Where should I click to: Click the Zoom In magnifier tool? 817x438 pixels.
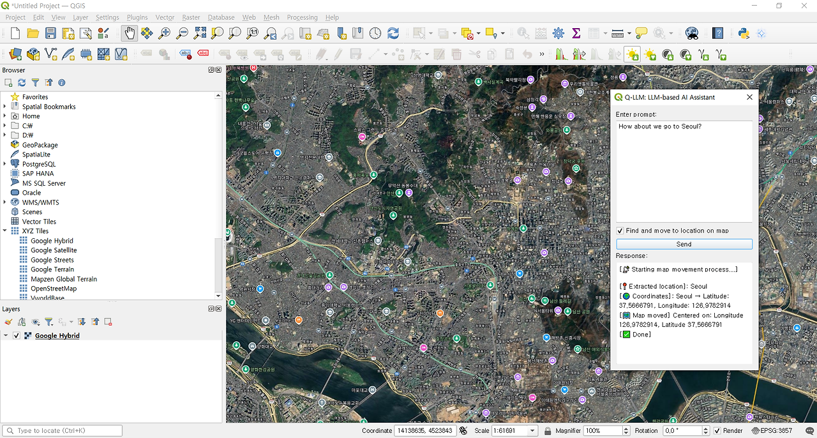click(x=165, y=33)
